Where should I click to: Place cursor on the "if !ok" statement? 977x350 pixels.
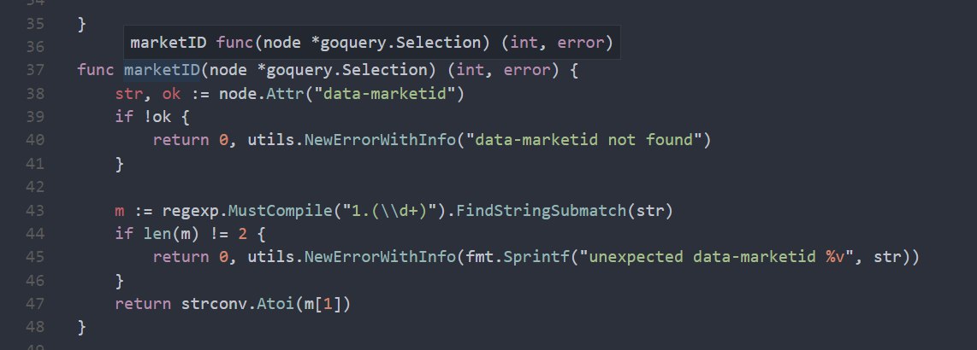coord(142,117)
